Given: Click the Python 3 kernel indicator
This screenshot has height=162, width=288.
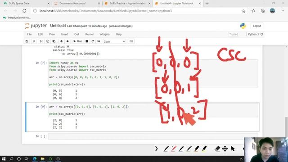Looking at the screenshot, I should (x=255, y=34).
